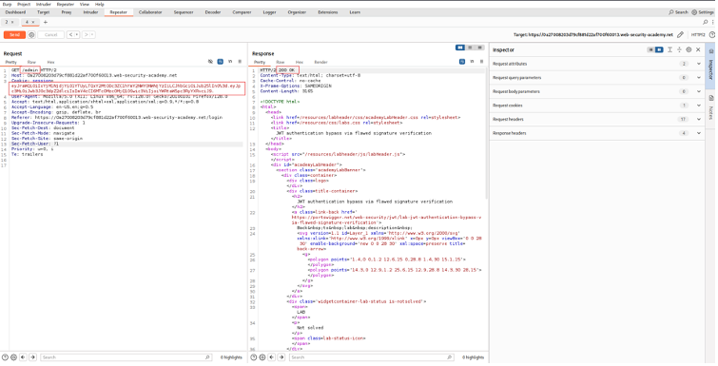Close the Inspector panel with X icon
Screen dimensions: 718x366
pyautogui.click(x=698, y=49)
